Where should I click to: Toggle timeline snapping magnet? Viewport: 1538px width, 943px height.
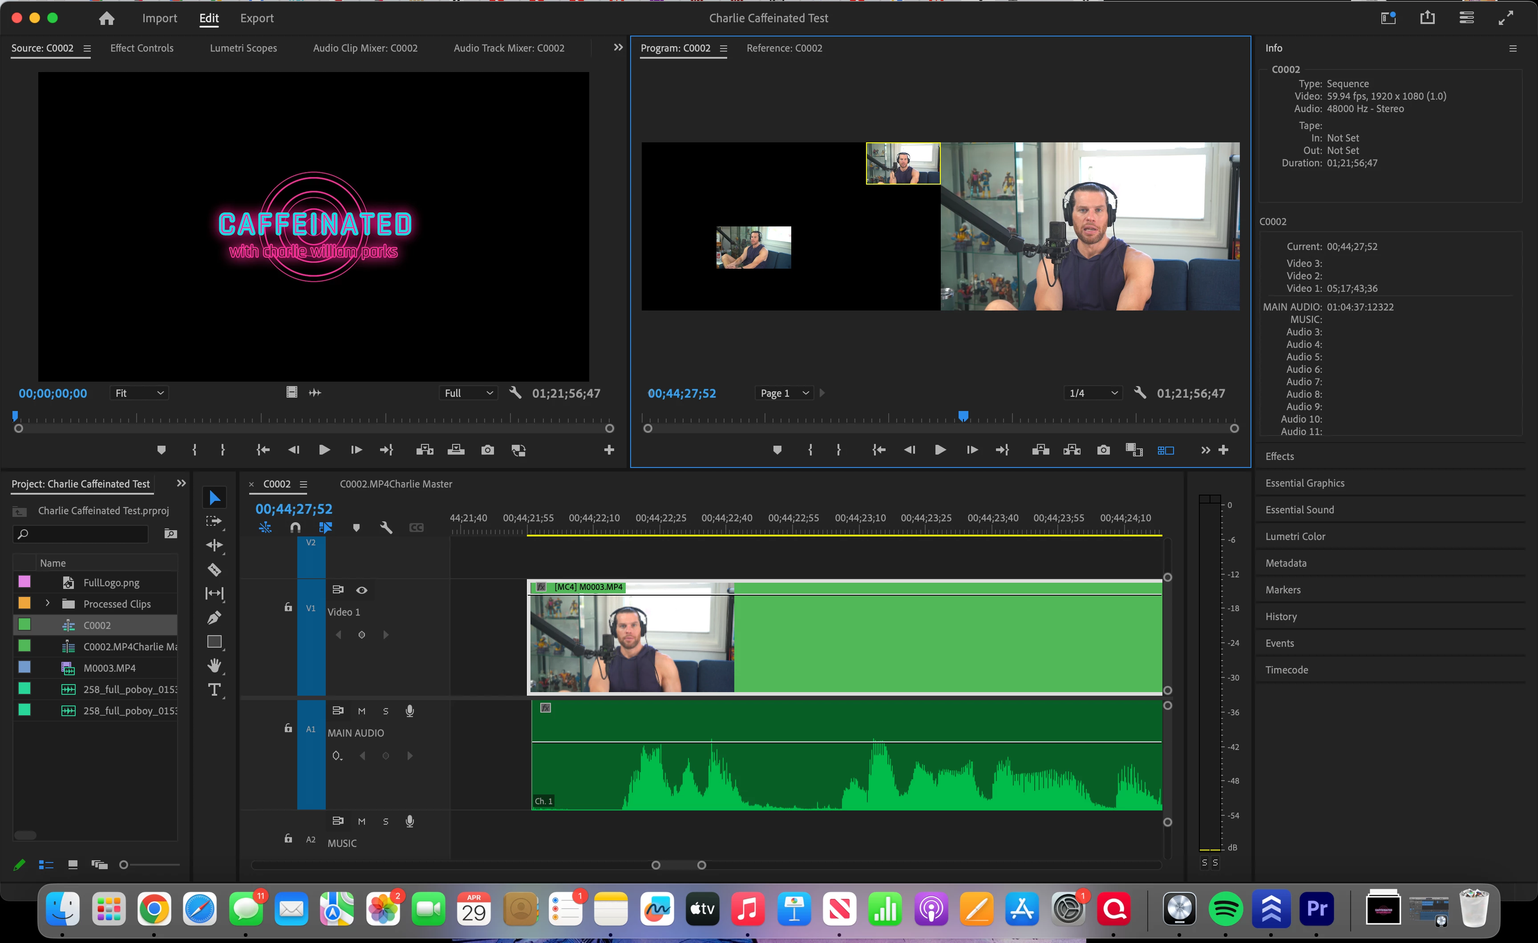click(295, 528)
